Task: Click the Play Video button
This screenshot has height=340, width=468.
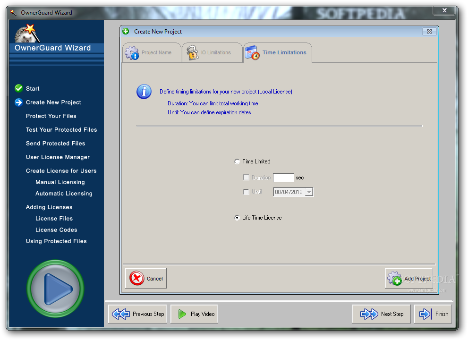Action: (194, 314)
